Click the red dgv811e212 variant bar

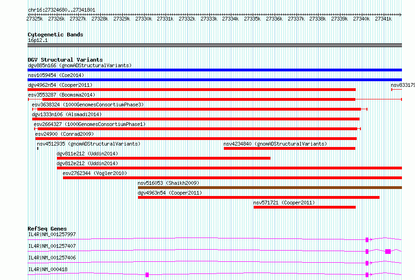(x=164, y=158)
